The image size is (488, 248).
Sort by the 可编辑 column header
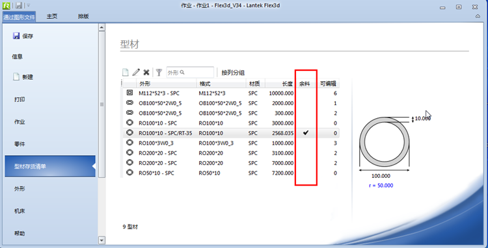pyautogui.click(x=329, y=84)
